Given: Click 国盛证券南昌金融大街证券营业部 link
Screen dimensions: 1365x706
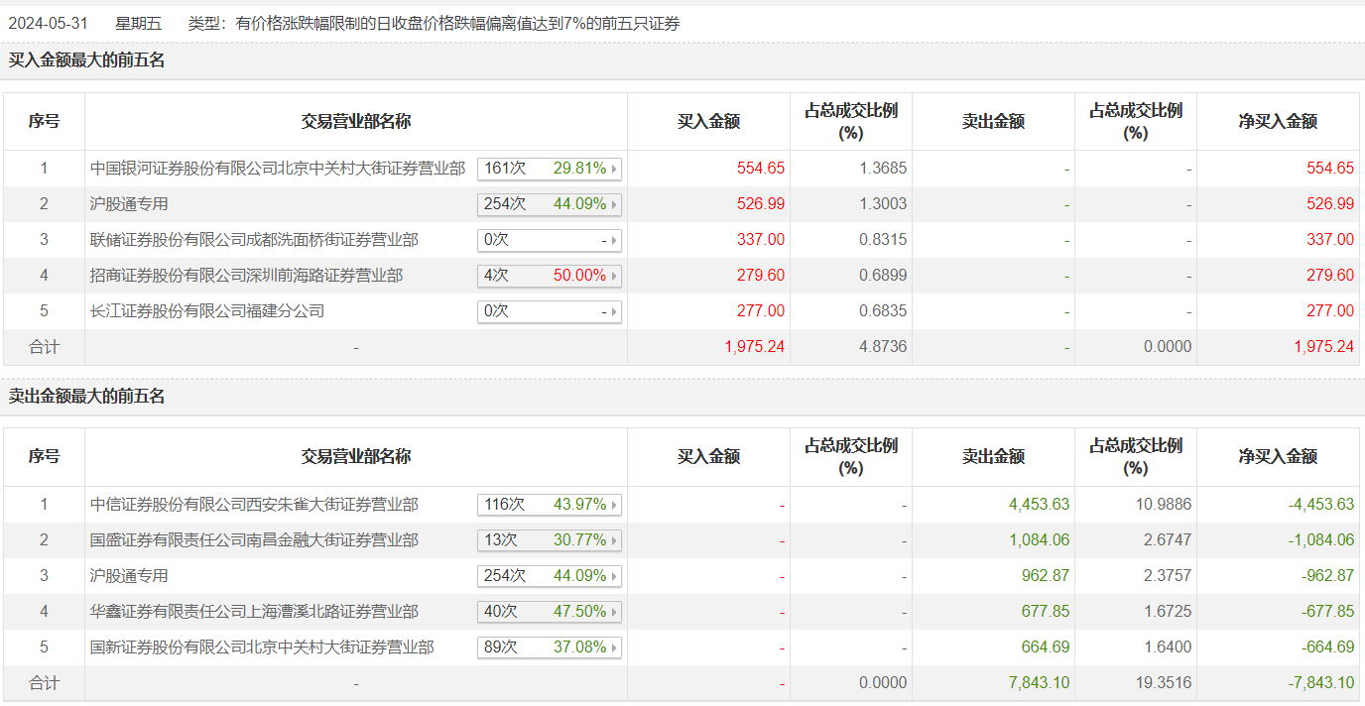Looking at the screenshot, I should coord(254,540).
